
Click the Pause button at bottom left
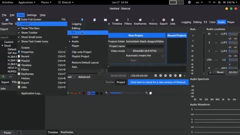pos(7,132)
